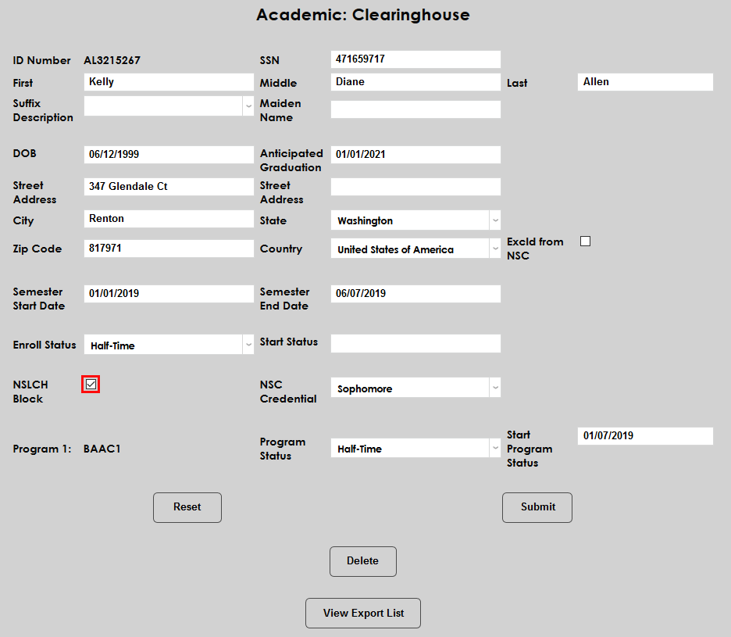
Task: Click the DOB field
Action: 168,154
